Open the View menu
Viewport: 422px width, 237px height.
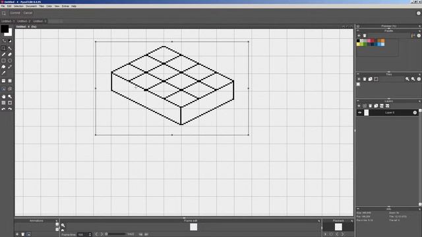coord(57,6)
